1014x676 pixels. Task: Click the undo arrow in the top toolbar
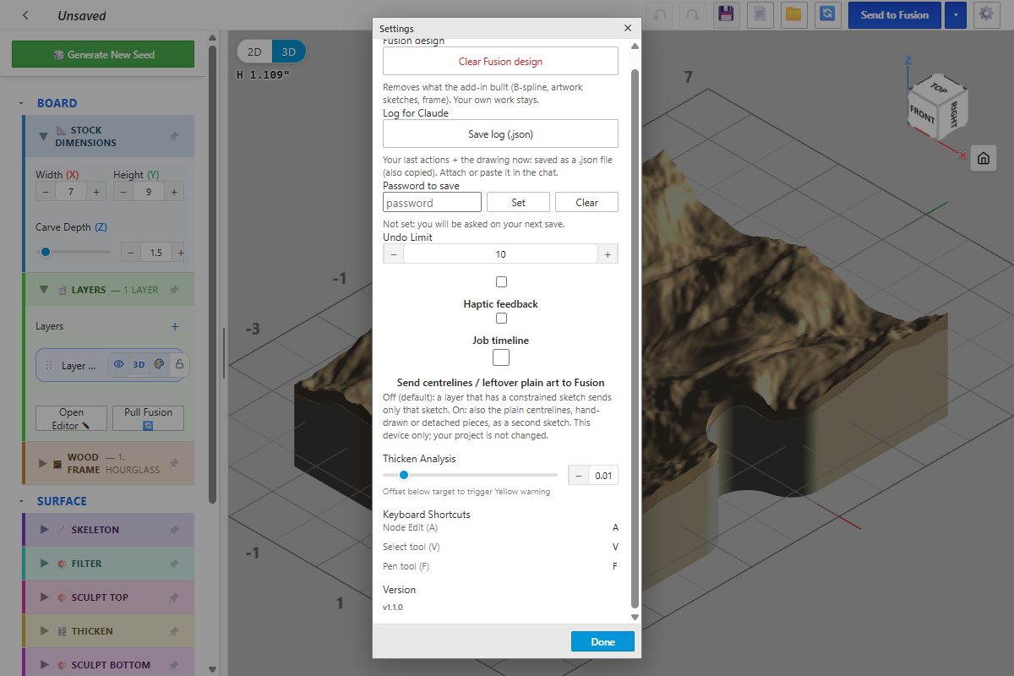point(659,14)
